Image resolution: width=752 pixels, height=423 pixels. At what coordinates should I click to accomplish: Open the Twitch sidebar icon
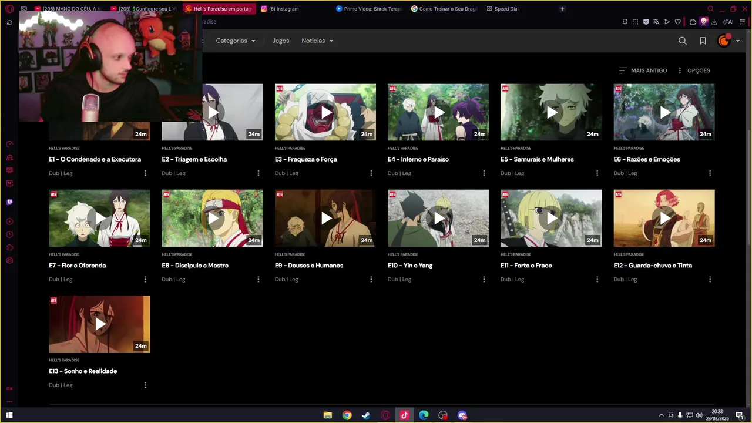(9, 202)
